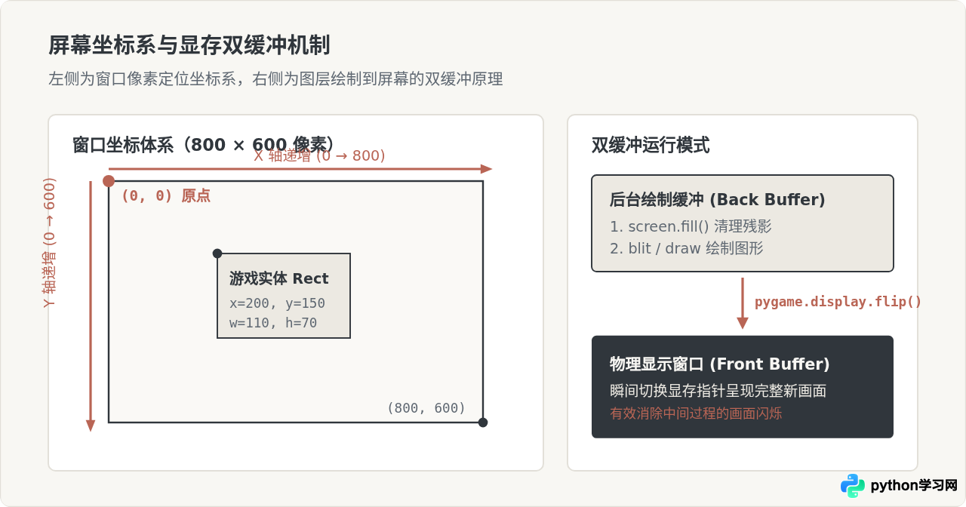This screenshot has height=507, width=966.
Task: Click the Python logo icon
Action: [853, 486]
